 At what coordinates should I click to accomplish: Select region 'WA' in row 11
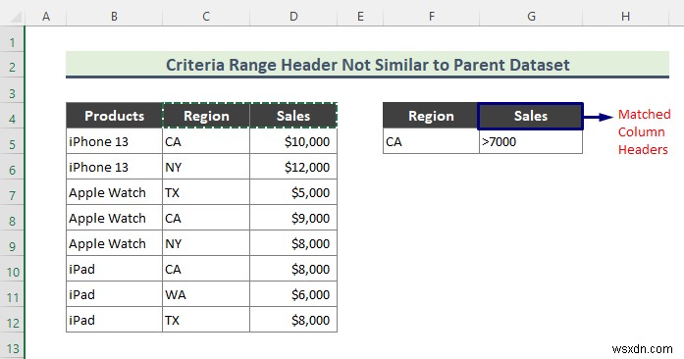pos(206,294)
